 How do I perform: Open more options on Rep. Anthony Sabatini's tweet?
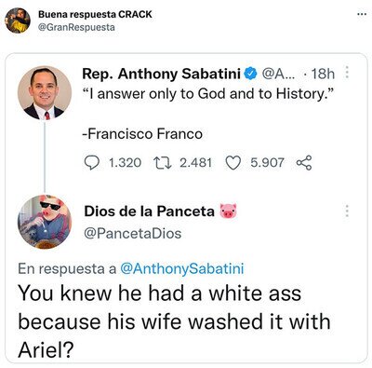coord(347,72)
